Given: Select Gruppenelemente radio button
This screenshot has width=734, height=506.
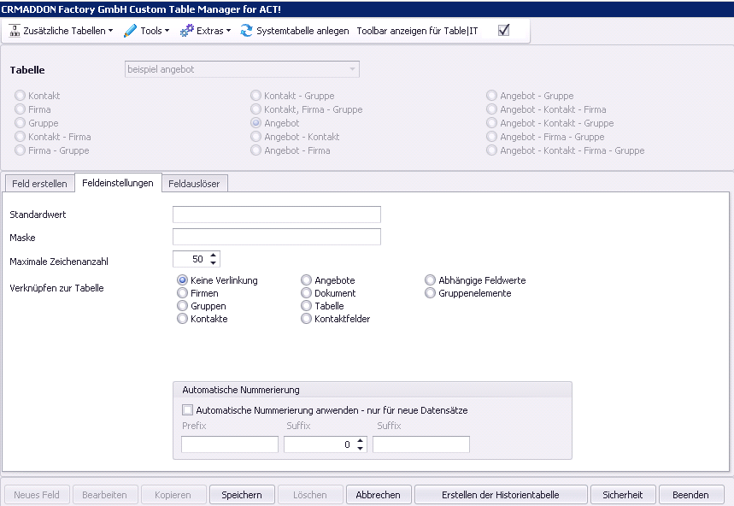Looking at the screenshot, I should coord(430,293).
